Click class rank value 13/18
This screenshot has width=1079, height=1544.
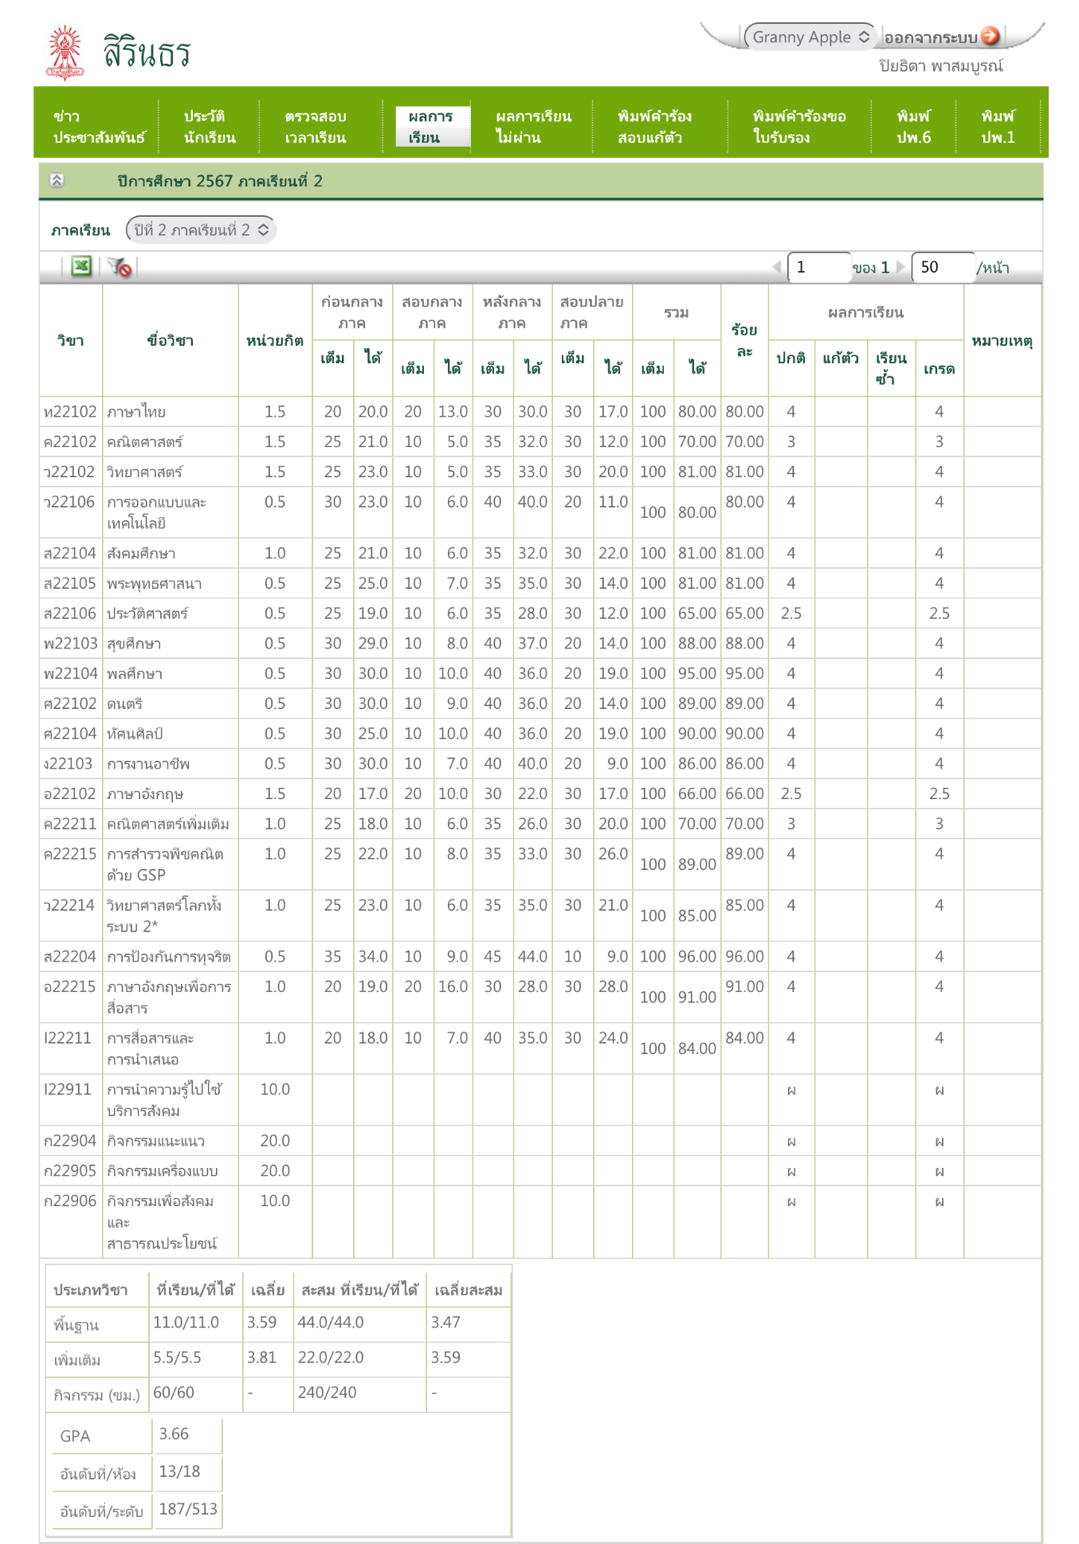(x=179, y=1472)
